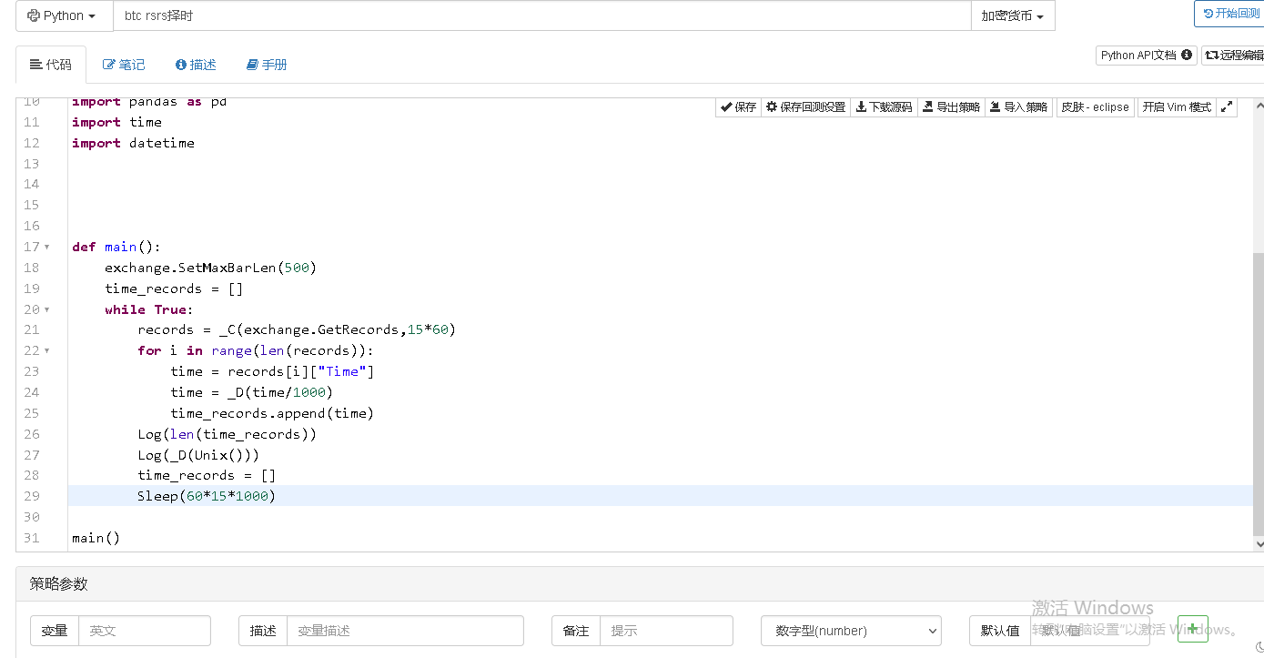The height and width of the screenshot is (658, 1264).
Task: Switch to the notes tab
Action: [124, 65]
